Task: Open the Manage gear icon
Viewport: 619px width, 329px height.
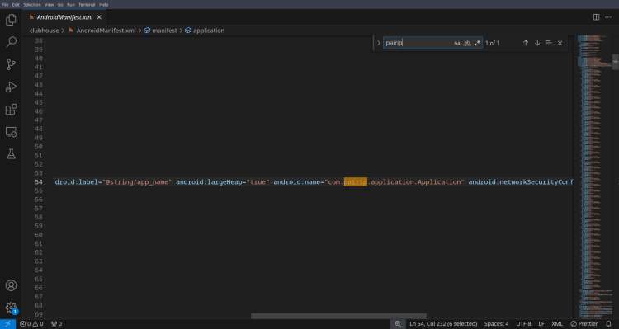Action: coord(11,308)
